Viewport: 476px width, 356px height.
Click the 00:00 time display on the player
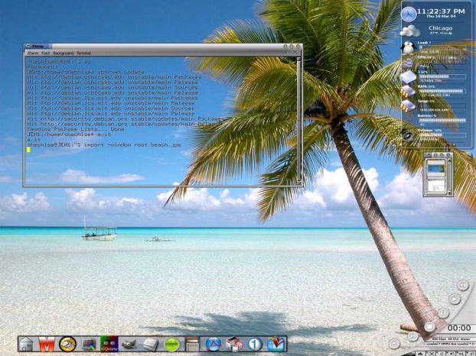[459, 328]
